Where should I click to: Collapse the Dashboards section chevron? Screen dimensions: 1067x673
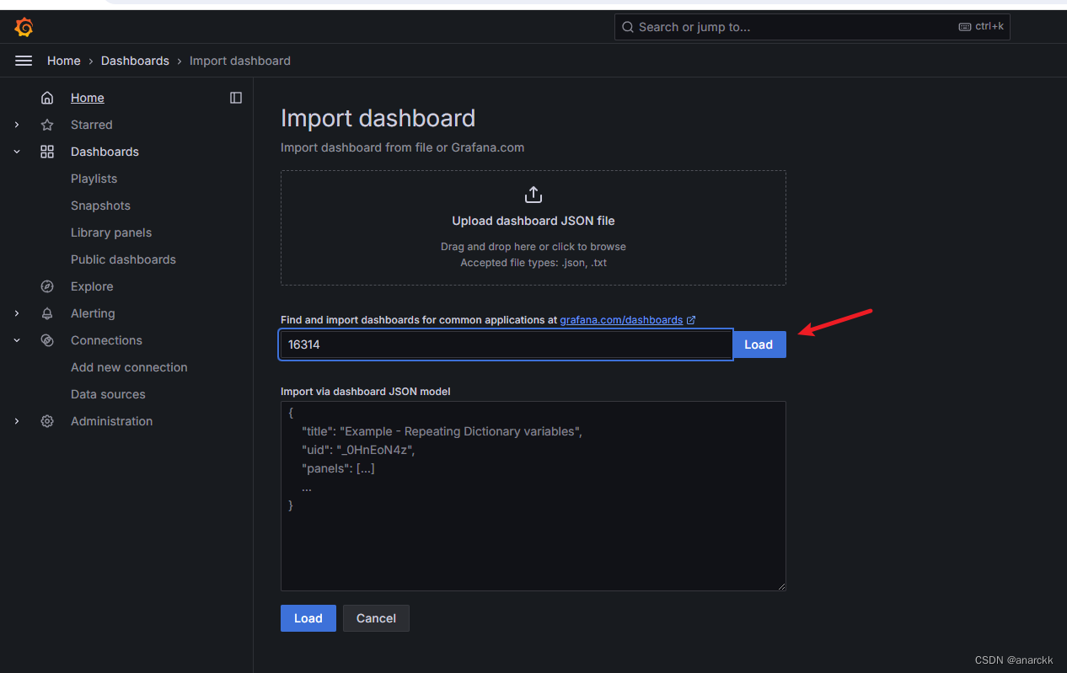pos(17,152)
